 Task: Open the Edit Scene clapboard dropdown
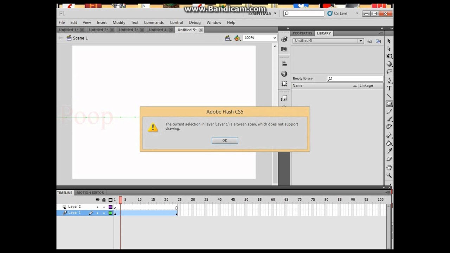[x=228, y=38]
